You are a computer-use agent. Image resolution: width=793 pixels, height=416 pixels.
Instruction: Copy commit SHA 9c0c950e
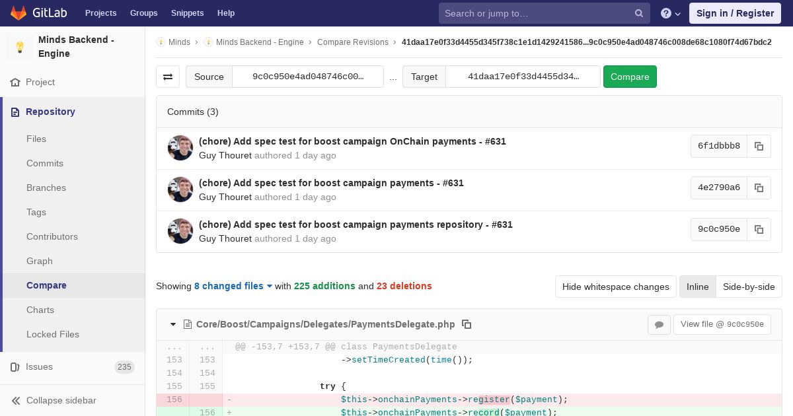759,229
